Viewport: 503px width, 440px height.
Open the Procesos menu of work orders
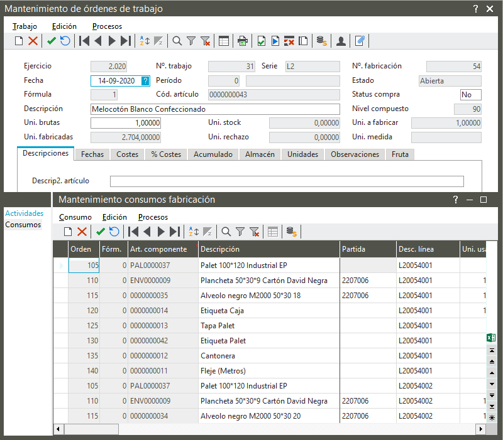pyautogui.click(x=107, y=26)
